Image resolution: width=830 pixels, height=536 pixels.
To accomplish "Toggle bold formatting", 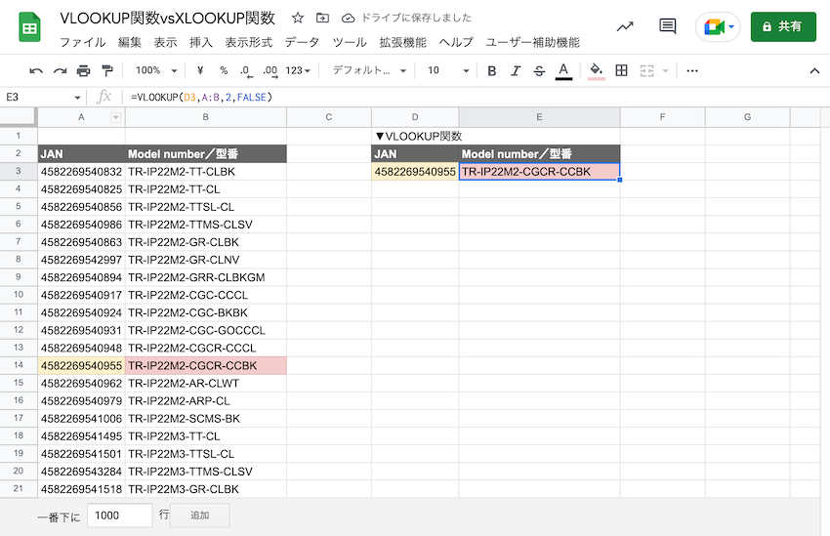I will tap(491, 70).
